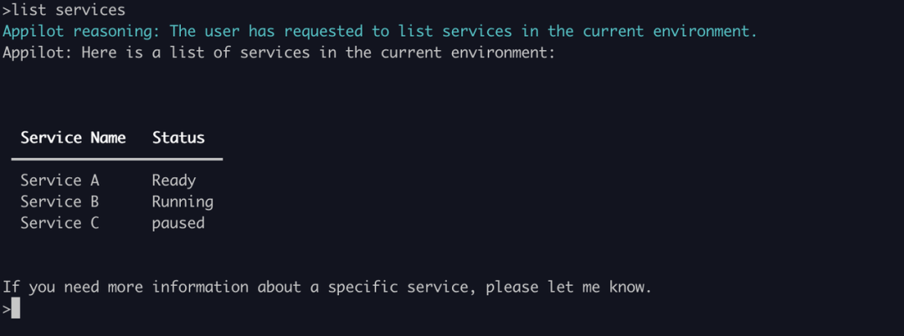
Task: Click the table header divider line
Action: point(117,159)
